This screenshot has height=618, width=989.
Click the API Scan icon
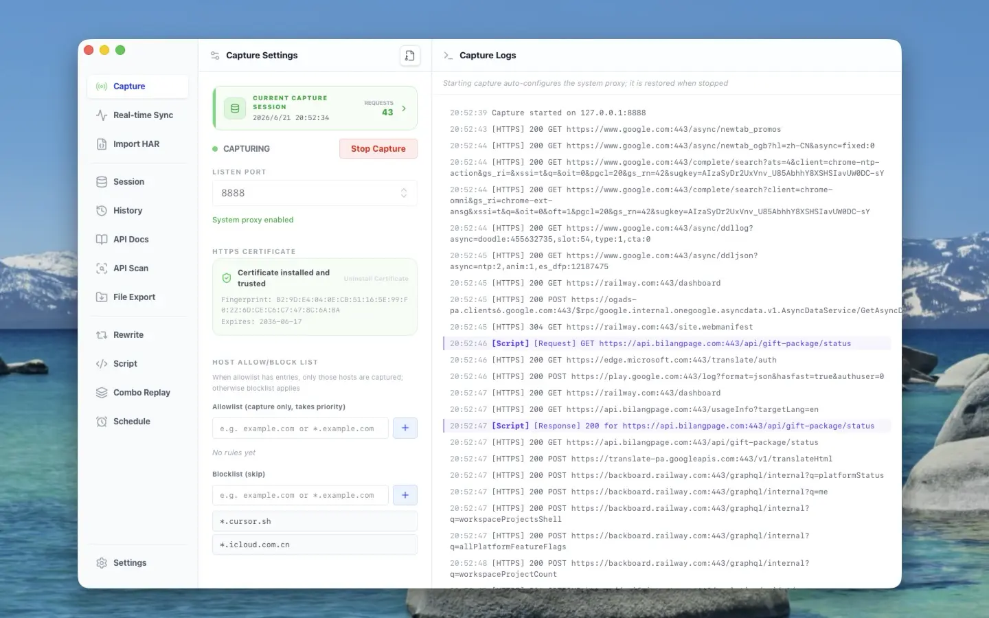point(102,268)
